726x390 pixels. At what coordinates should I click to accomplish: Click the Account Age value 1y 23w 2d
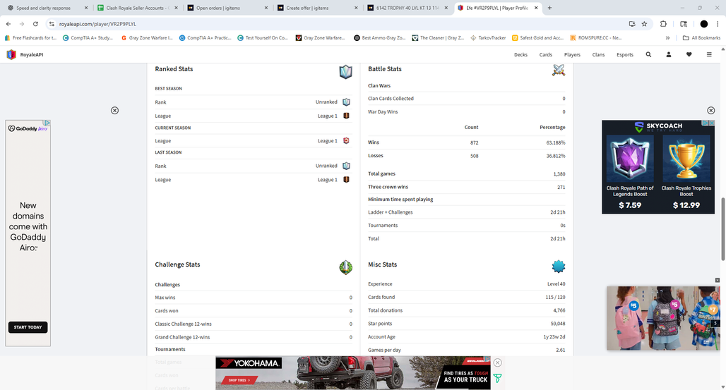click(x=554, y=337)
